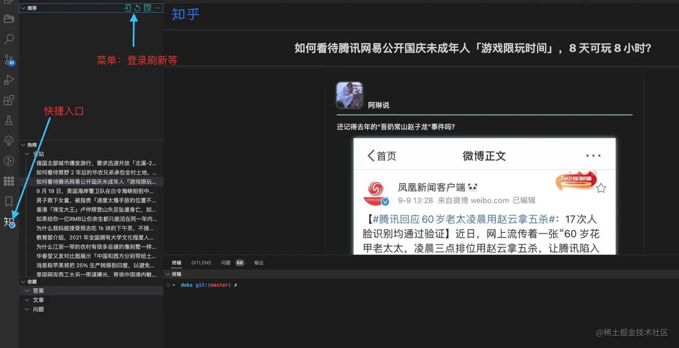Collapse the 终端 terminal group header

(x=168, y=274)
